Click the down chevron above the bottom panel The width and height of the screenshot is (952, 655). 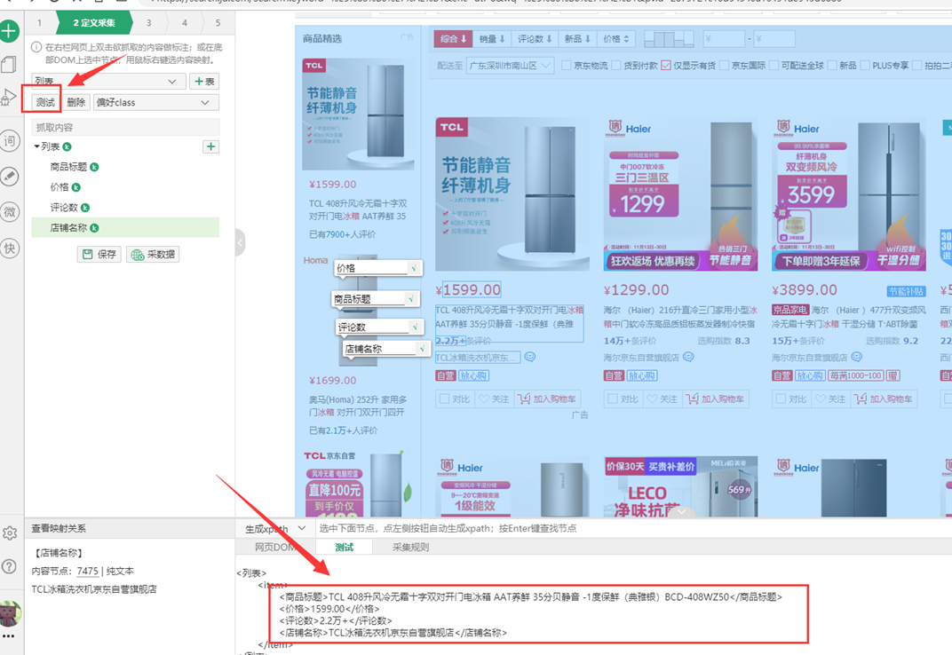click(x=682, y=511)
